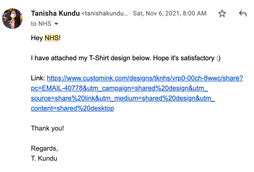Click the Sat, Nov 6, 2021 timestamp
Screen dimensions: 254x172
click(x=170, y=13)
